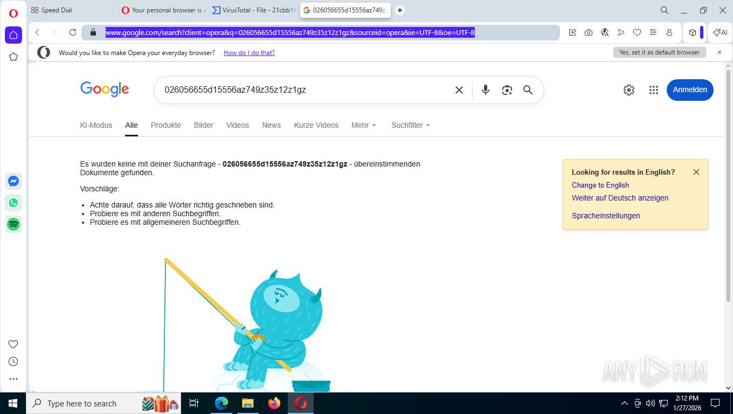Image resolution: width=733 pixels, height=414 pixels.
Task: Click Weiter auf Deutsch anzeigen link
Action: pos(620,198)
